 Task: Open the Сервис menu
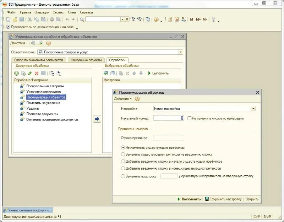pos(58,12)
